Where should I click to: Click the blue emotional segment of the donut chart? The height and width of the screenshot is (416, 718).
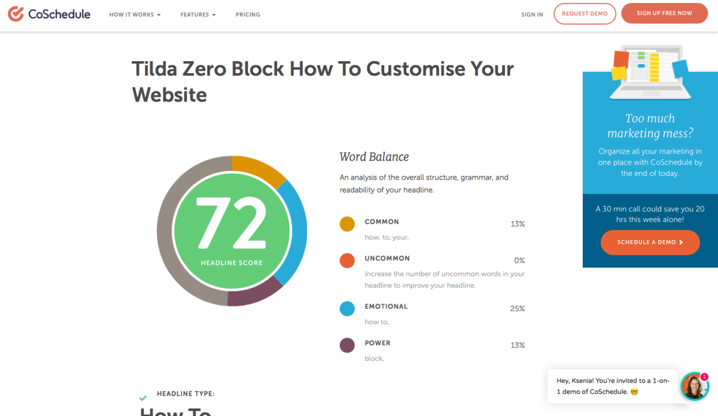[x=297, y=230]
